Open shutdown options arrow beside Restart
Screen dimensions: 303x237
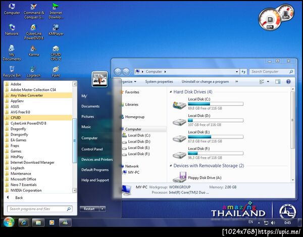103,209
